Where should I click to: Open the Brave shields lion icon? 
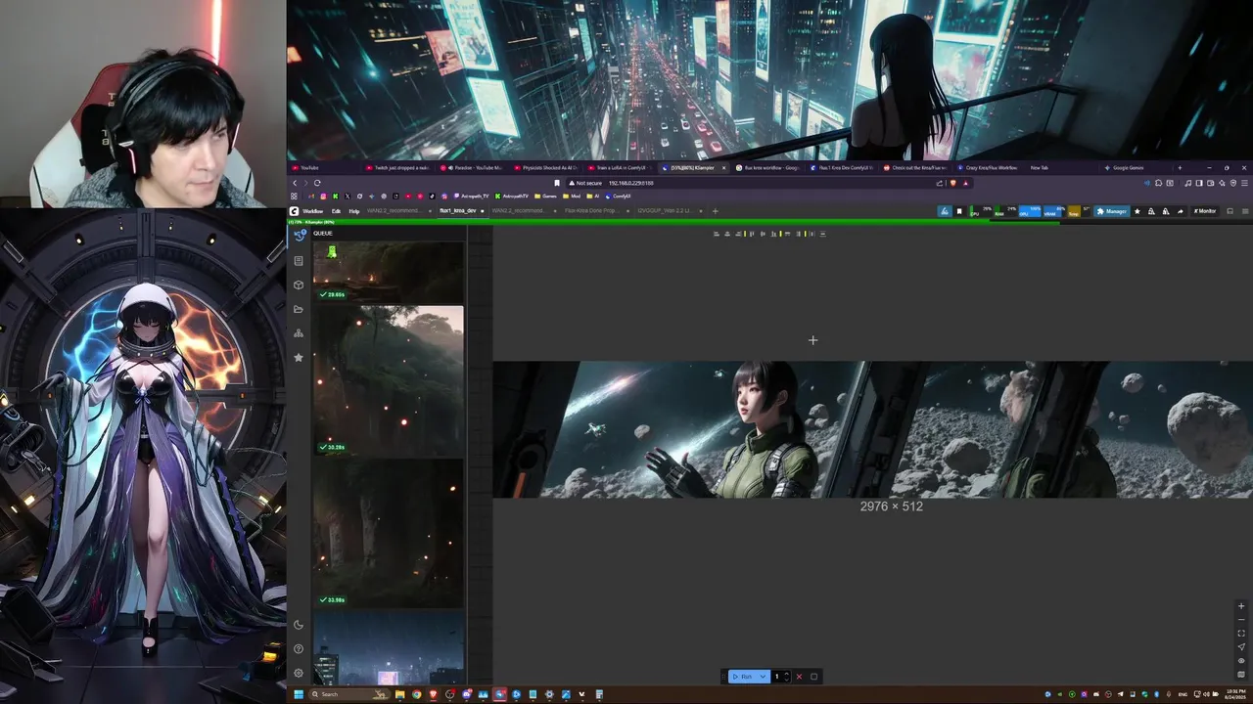(x=953, y=183)
